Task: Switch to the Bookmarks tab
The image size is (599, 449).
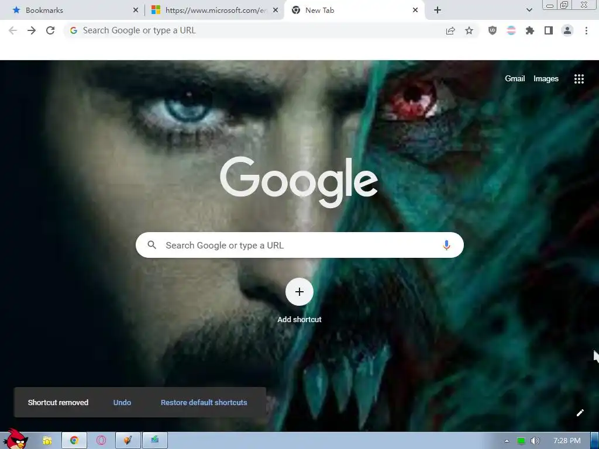Action: point(73,11)
